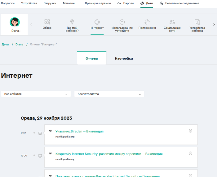Open Безопасное соединение menu item

tap(182, 3)
